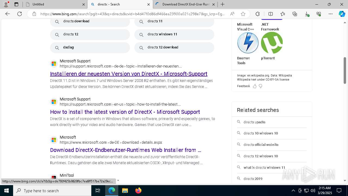Open File Explorer from taskbar

[125, 191]
